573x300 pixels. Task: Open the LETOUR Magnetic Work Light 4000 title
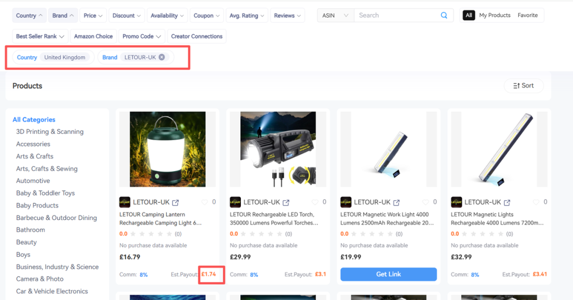[387, 219]
